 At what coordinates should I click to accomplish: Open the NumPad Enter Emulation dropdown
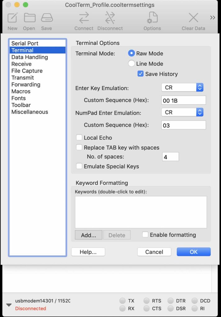pyautogui.click(x=182, y=112)
